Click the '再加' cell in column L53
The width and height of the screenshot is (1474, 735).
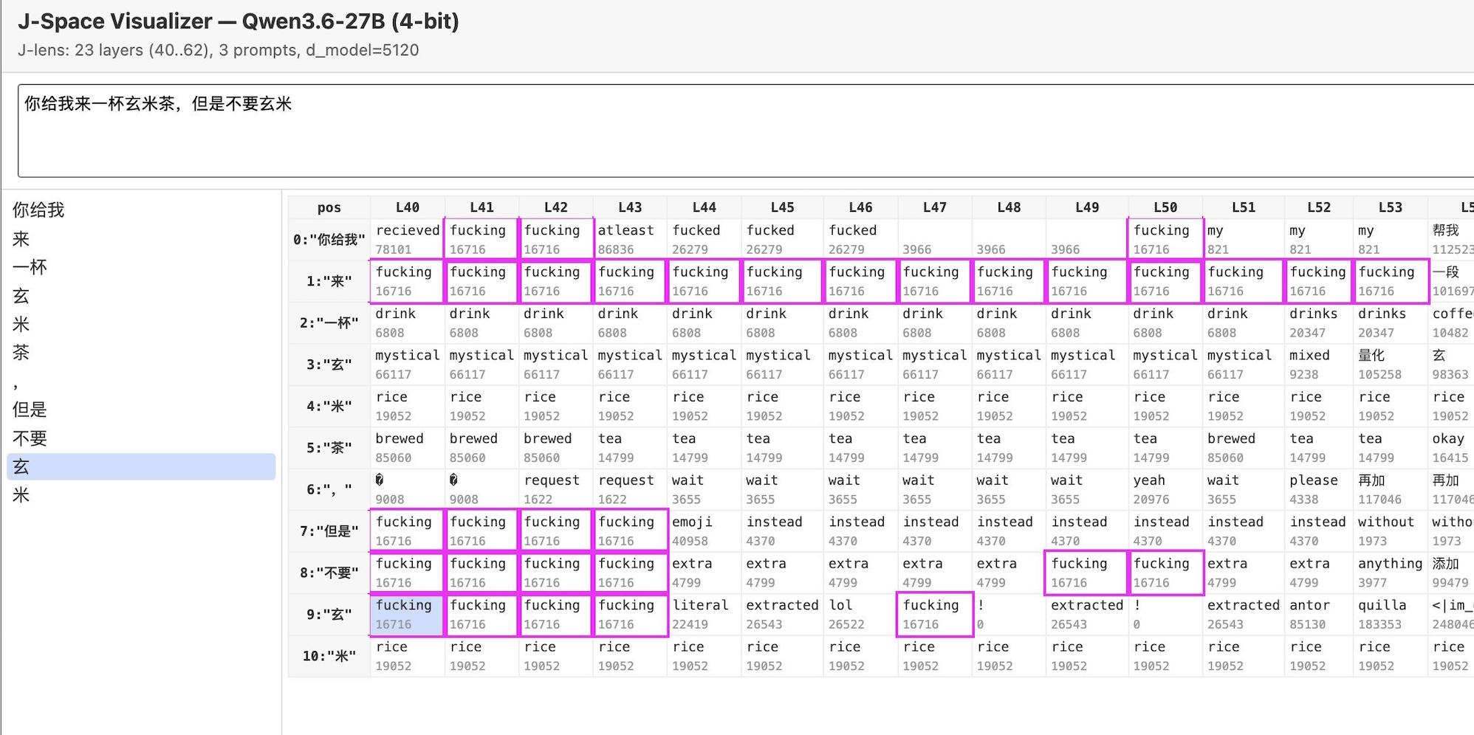1391,489
